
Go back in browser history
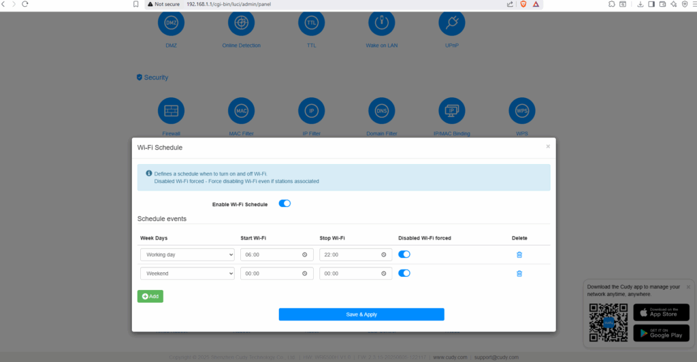coord(3,4)
